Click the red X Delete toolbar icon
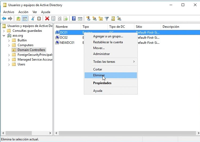Viewport: 200px width, 142px height. coord(47,18)
